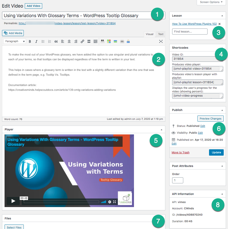Apply italic formatting
228x229 pixels.
click(x=36, y=41)
